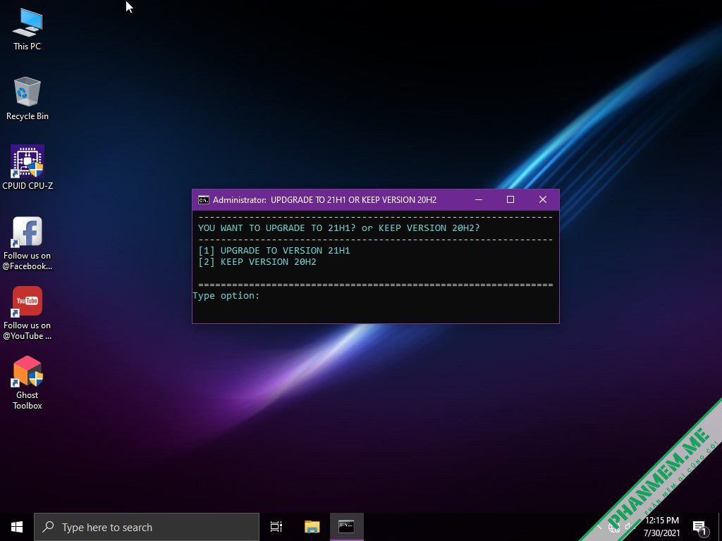Click the command prompt taskbar button
The image size is (722, 541).
(x=347, y=527)
